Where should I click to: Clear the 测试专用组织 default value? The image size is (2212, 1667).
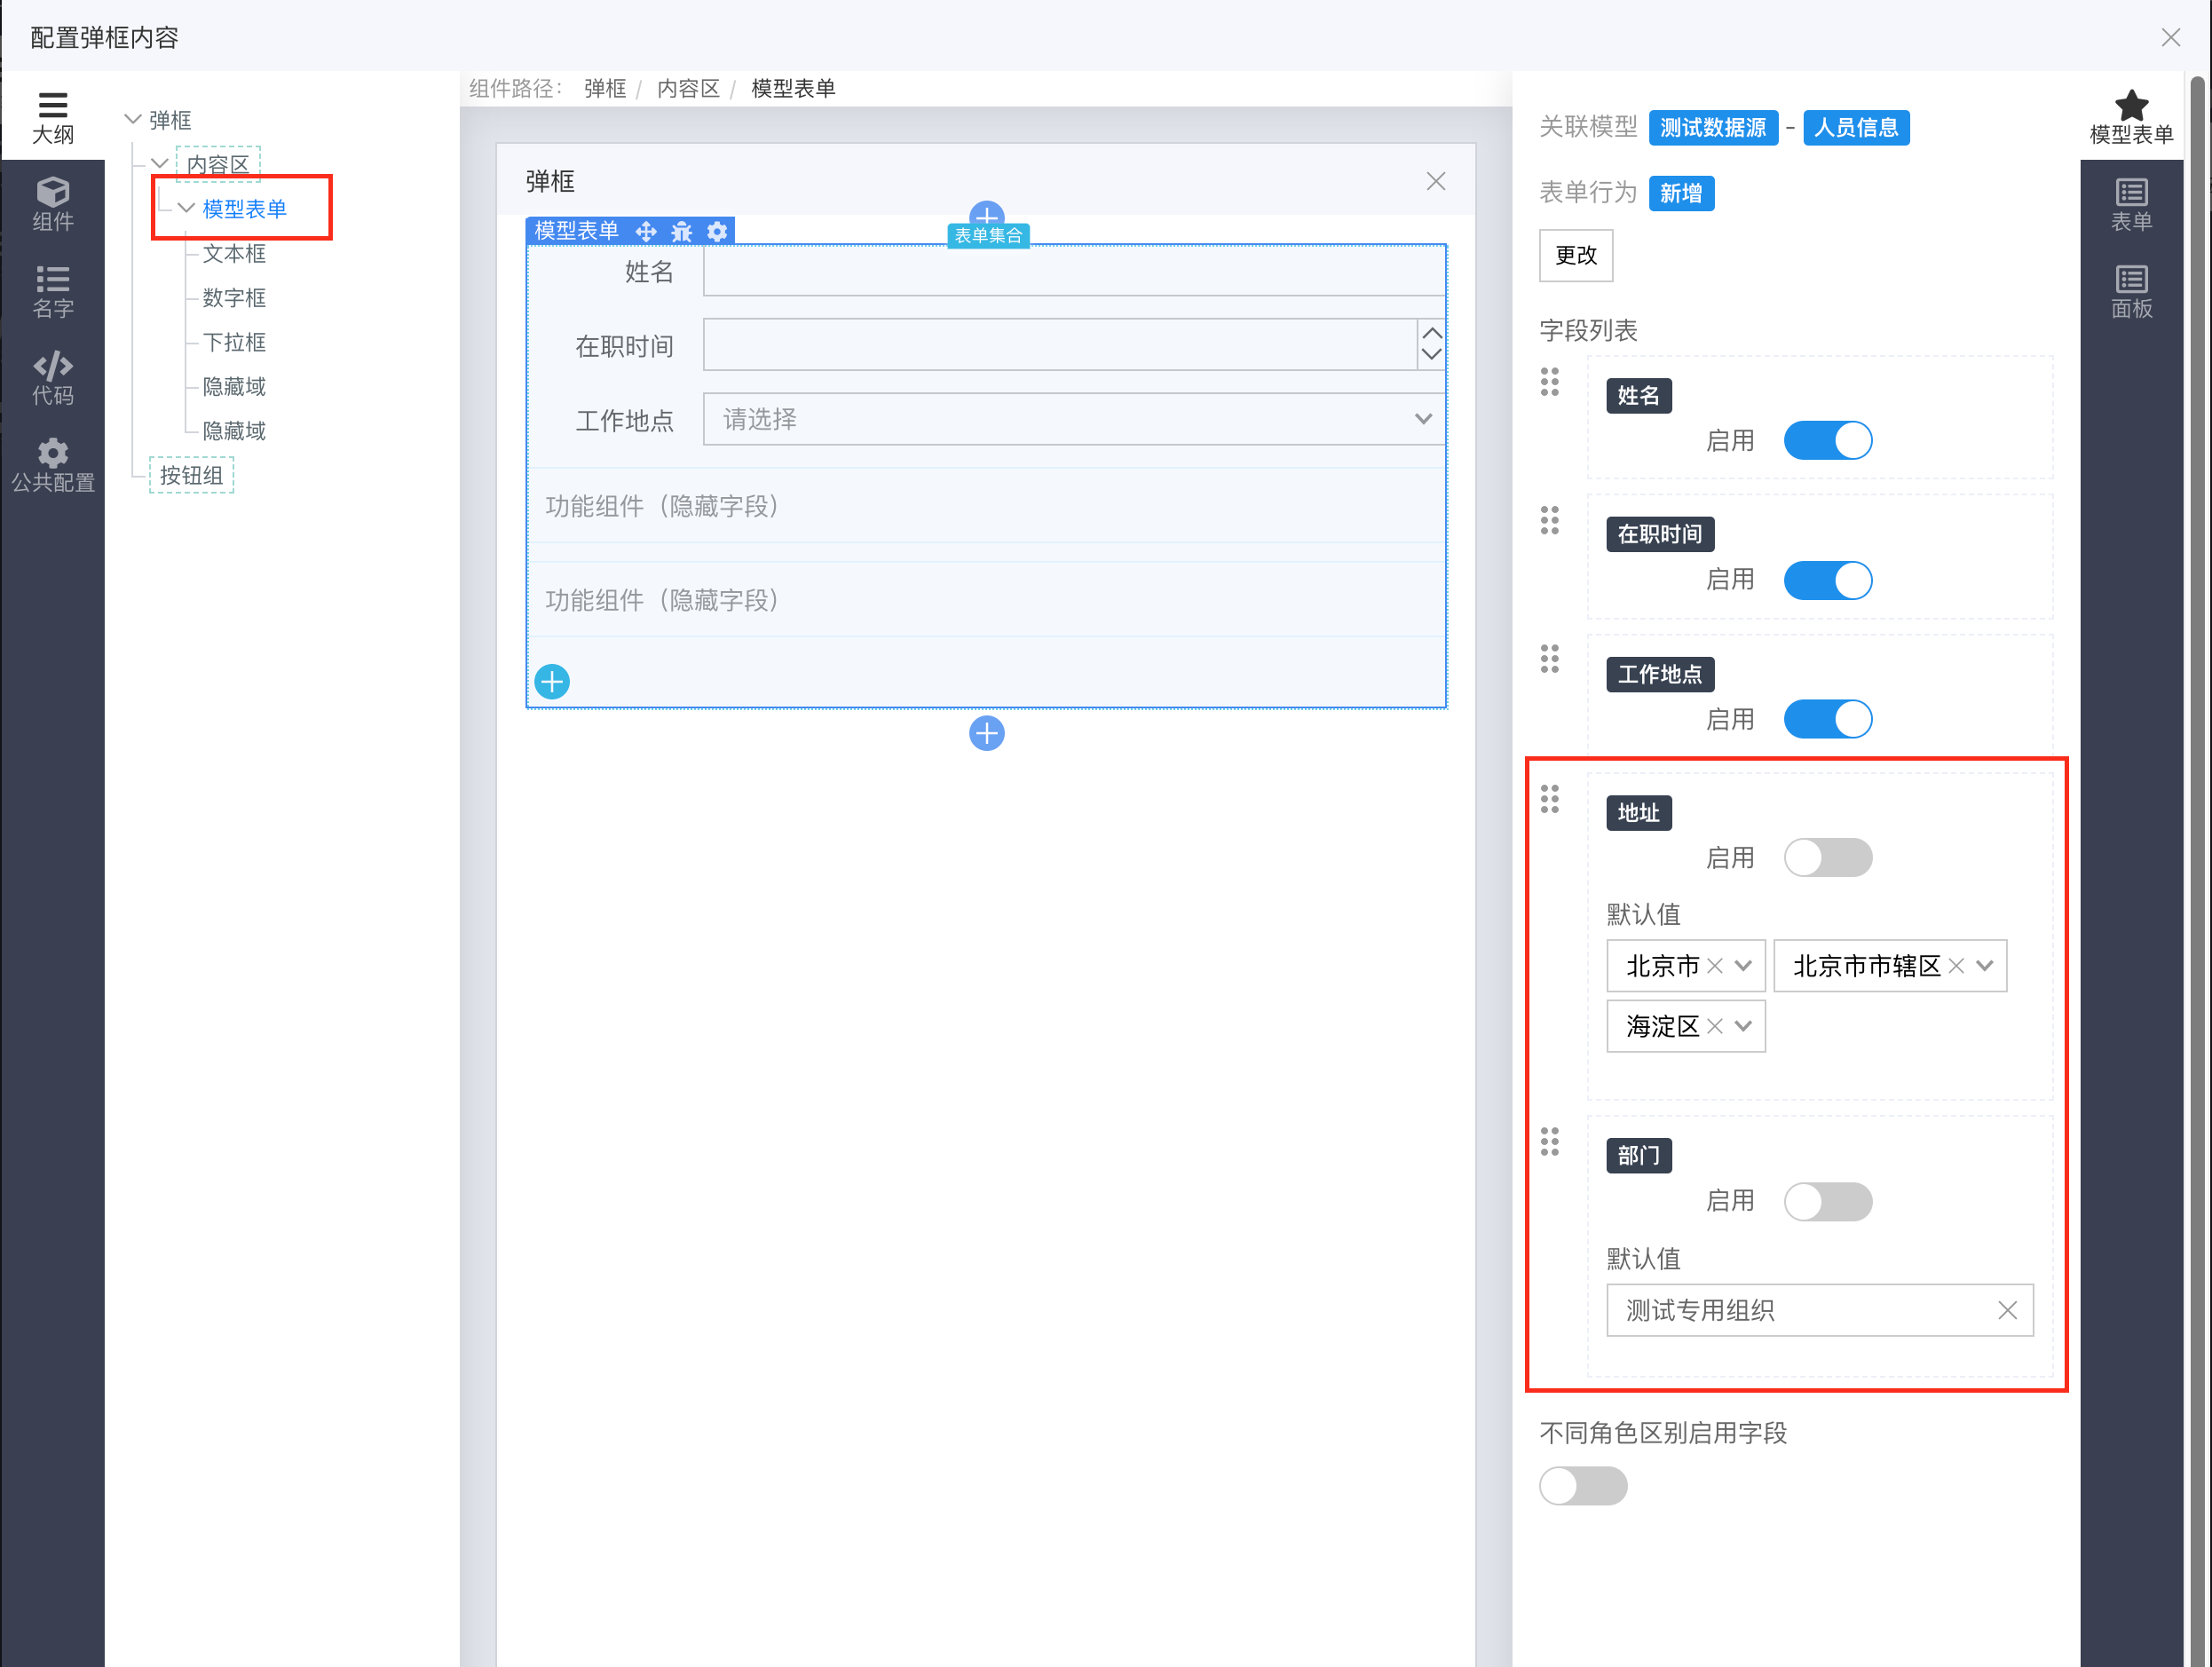click(x=2007, y=1310)
